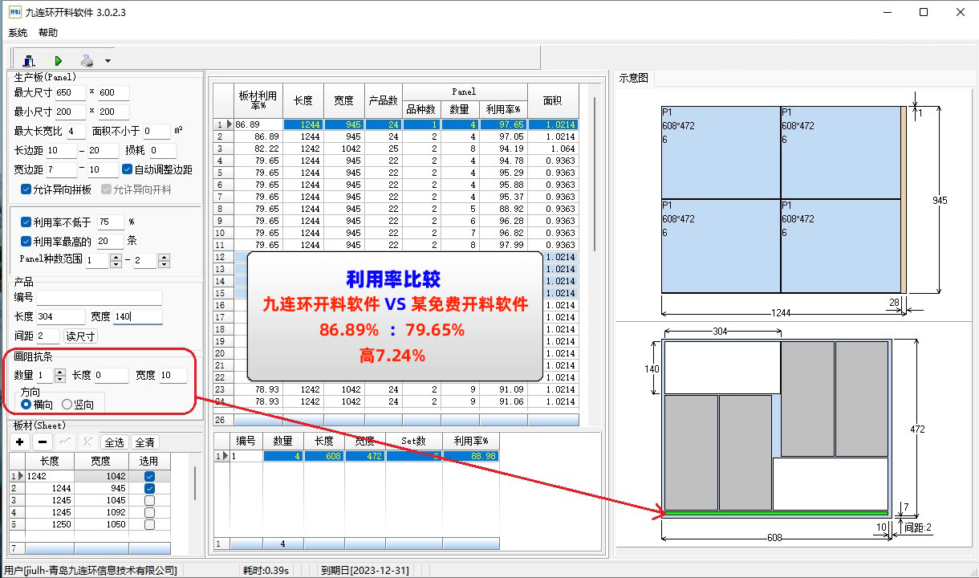The height and width of the screenshot is (578, 979).
Task: Run nesting with the green play icon
Action: point(59,60)
